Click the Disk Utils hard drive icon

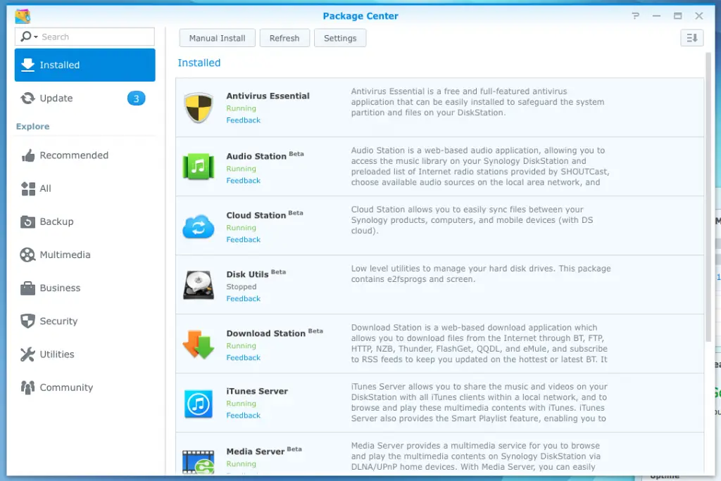(199, 285)
